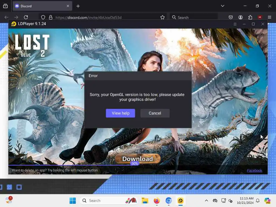Open Chromium browser from taskbar
The image size is (276, 207).
pos(169,201)
